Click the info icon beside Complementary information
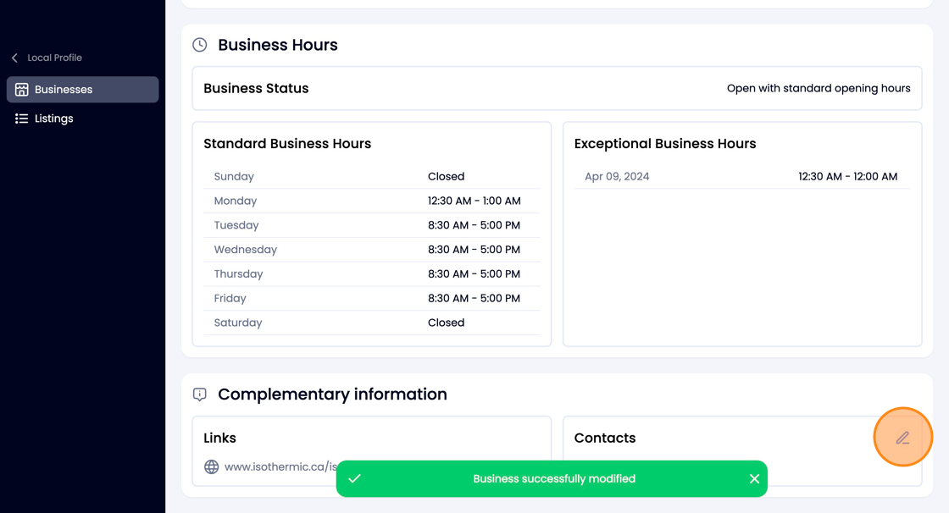Viewport: 949px width, 513px height. click(200, 394)
